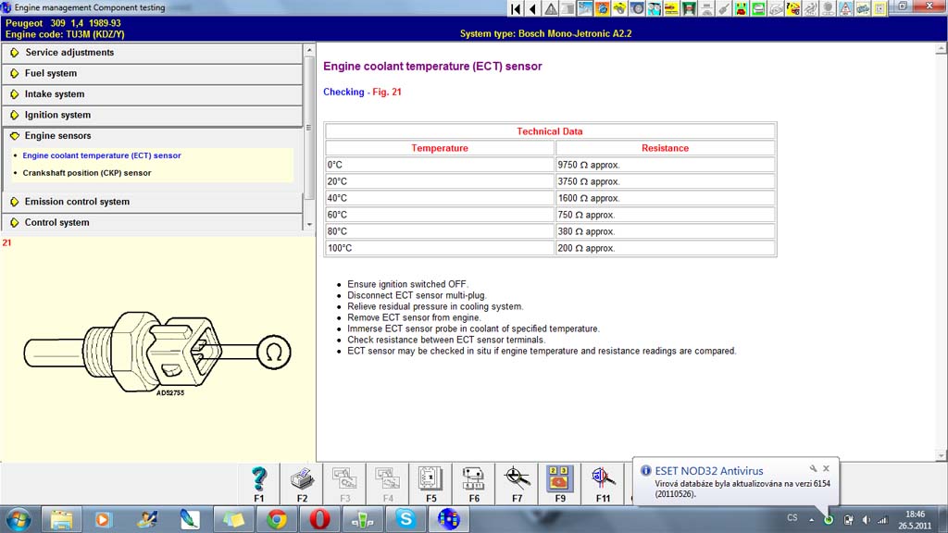
Task: Click the F6 wiring diagram icon
Action: [473, 478]
